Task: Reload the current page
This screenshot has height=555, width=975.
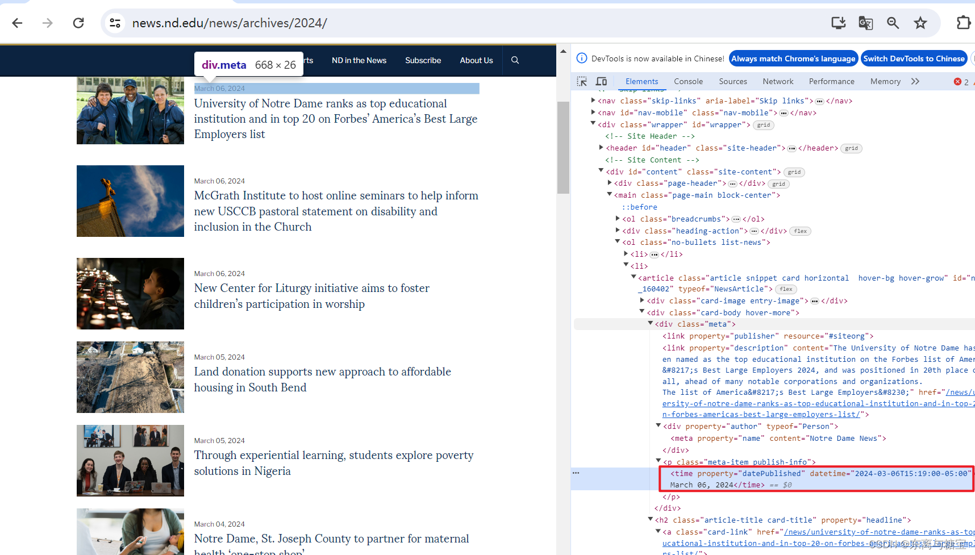Action: click(78, 23)
